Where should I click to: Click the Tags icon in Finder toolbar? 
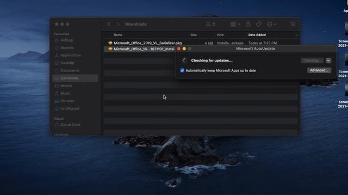click(x=259, y=24)
